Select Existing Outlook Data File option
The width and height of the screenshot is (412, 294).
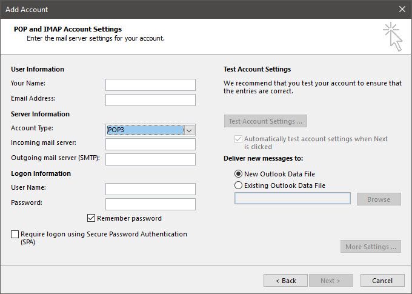[x=239, y=185]
